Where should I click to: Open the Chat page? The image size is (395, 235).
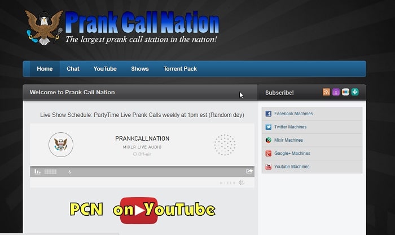73,69
